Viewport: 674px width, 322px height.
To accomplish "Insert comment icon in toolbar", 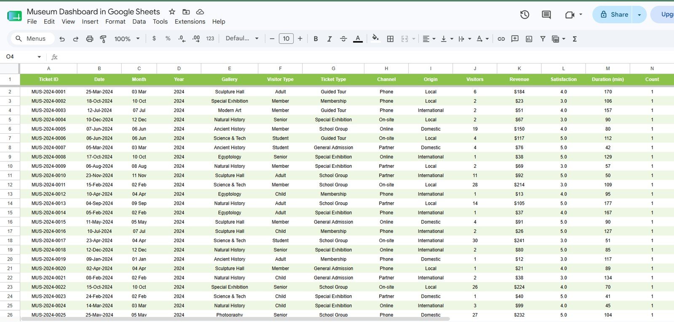I will click(x=515, y=39).
